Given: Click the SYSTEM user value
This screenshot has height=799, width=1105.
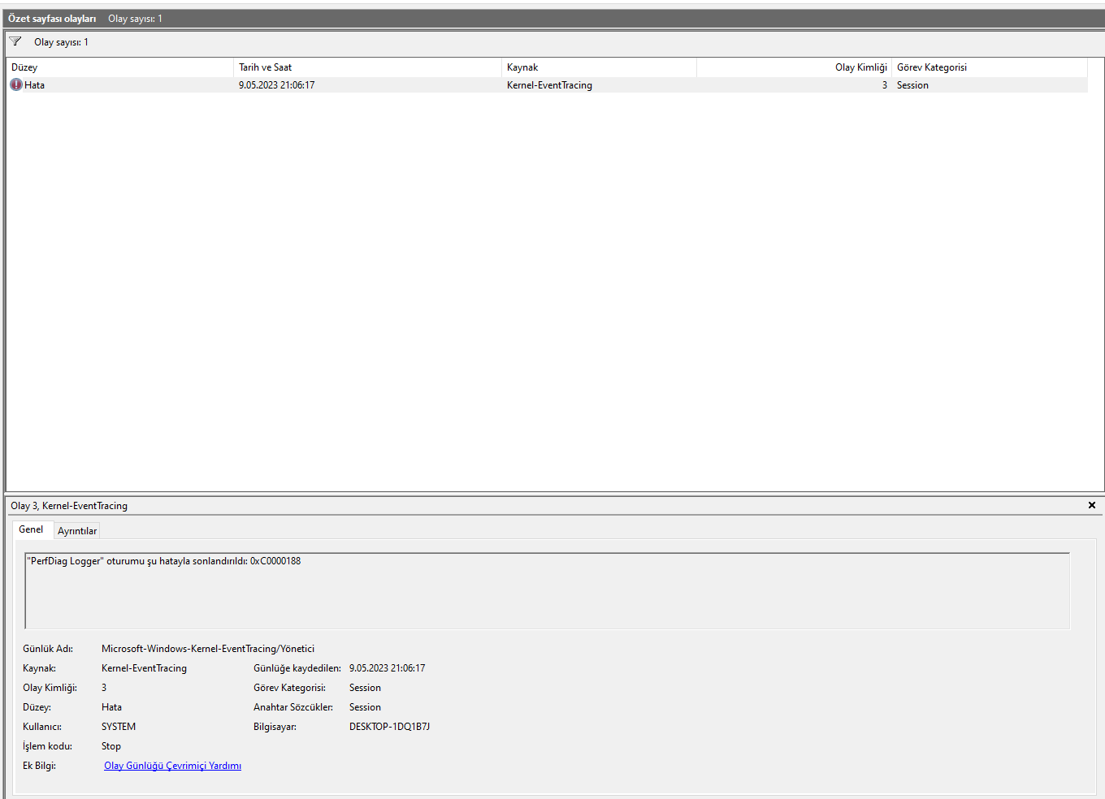Looking at the screenshot, I should pyautogui.click(x=119, y=727).
